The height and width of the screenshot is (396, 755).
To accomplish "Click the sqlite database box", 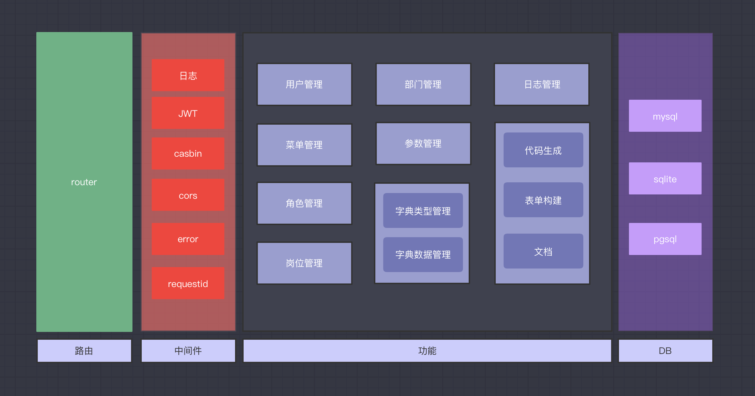I will click(665, 179).
